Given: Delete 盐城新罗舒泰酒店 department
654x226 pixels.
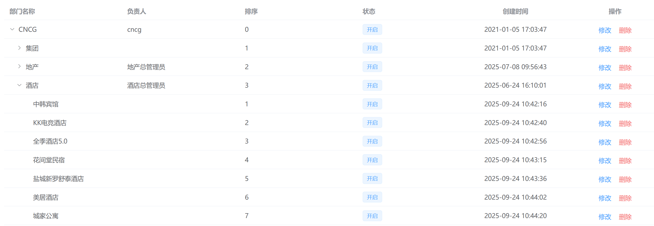Looking at the screenshot, I should 625,179.
